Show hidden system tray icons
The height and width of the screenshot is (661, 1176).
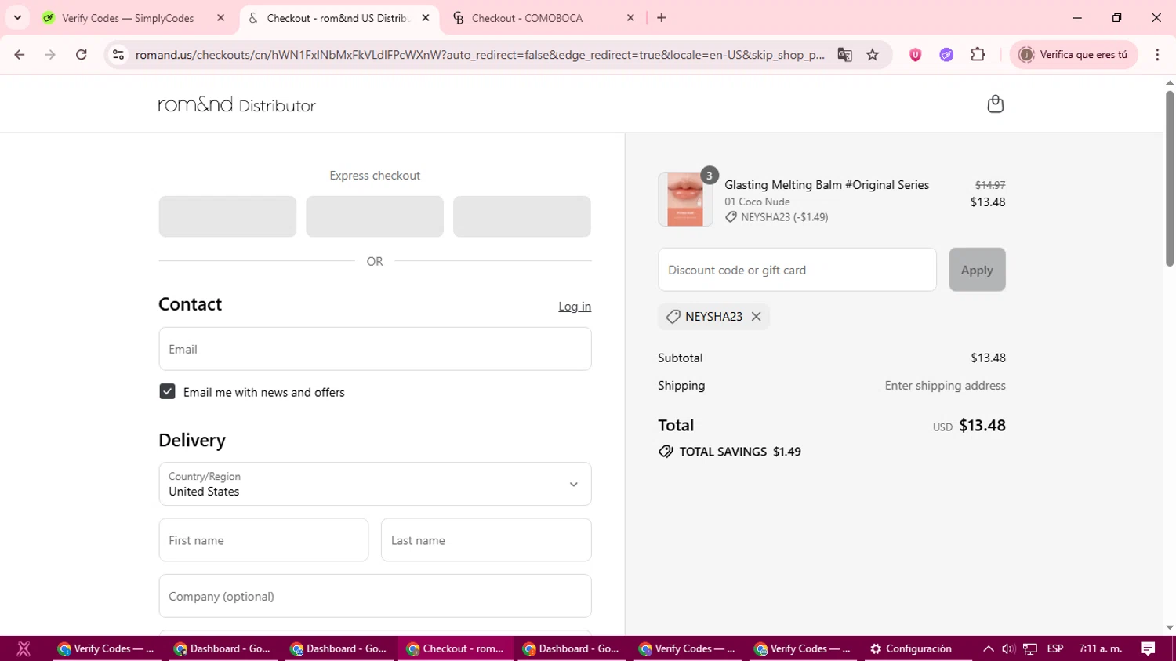988,648
